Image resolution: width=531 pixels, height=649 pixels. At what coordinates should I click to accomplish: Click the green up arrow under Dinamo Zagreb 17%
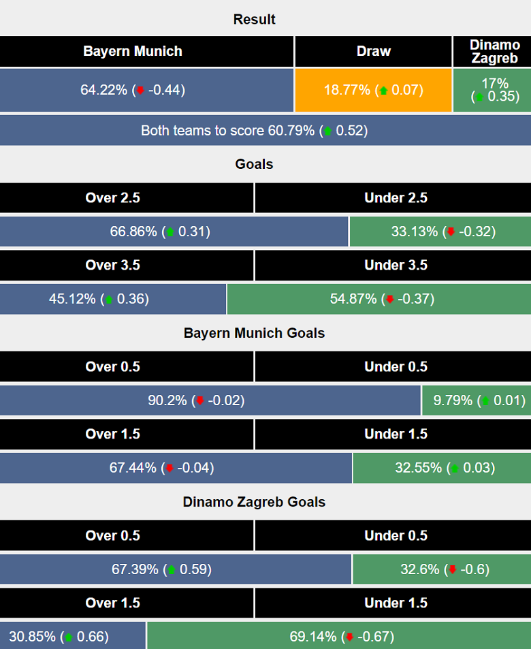[479, 97]
